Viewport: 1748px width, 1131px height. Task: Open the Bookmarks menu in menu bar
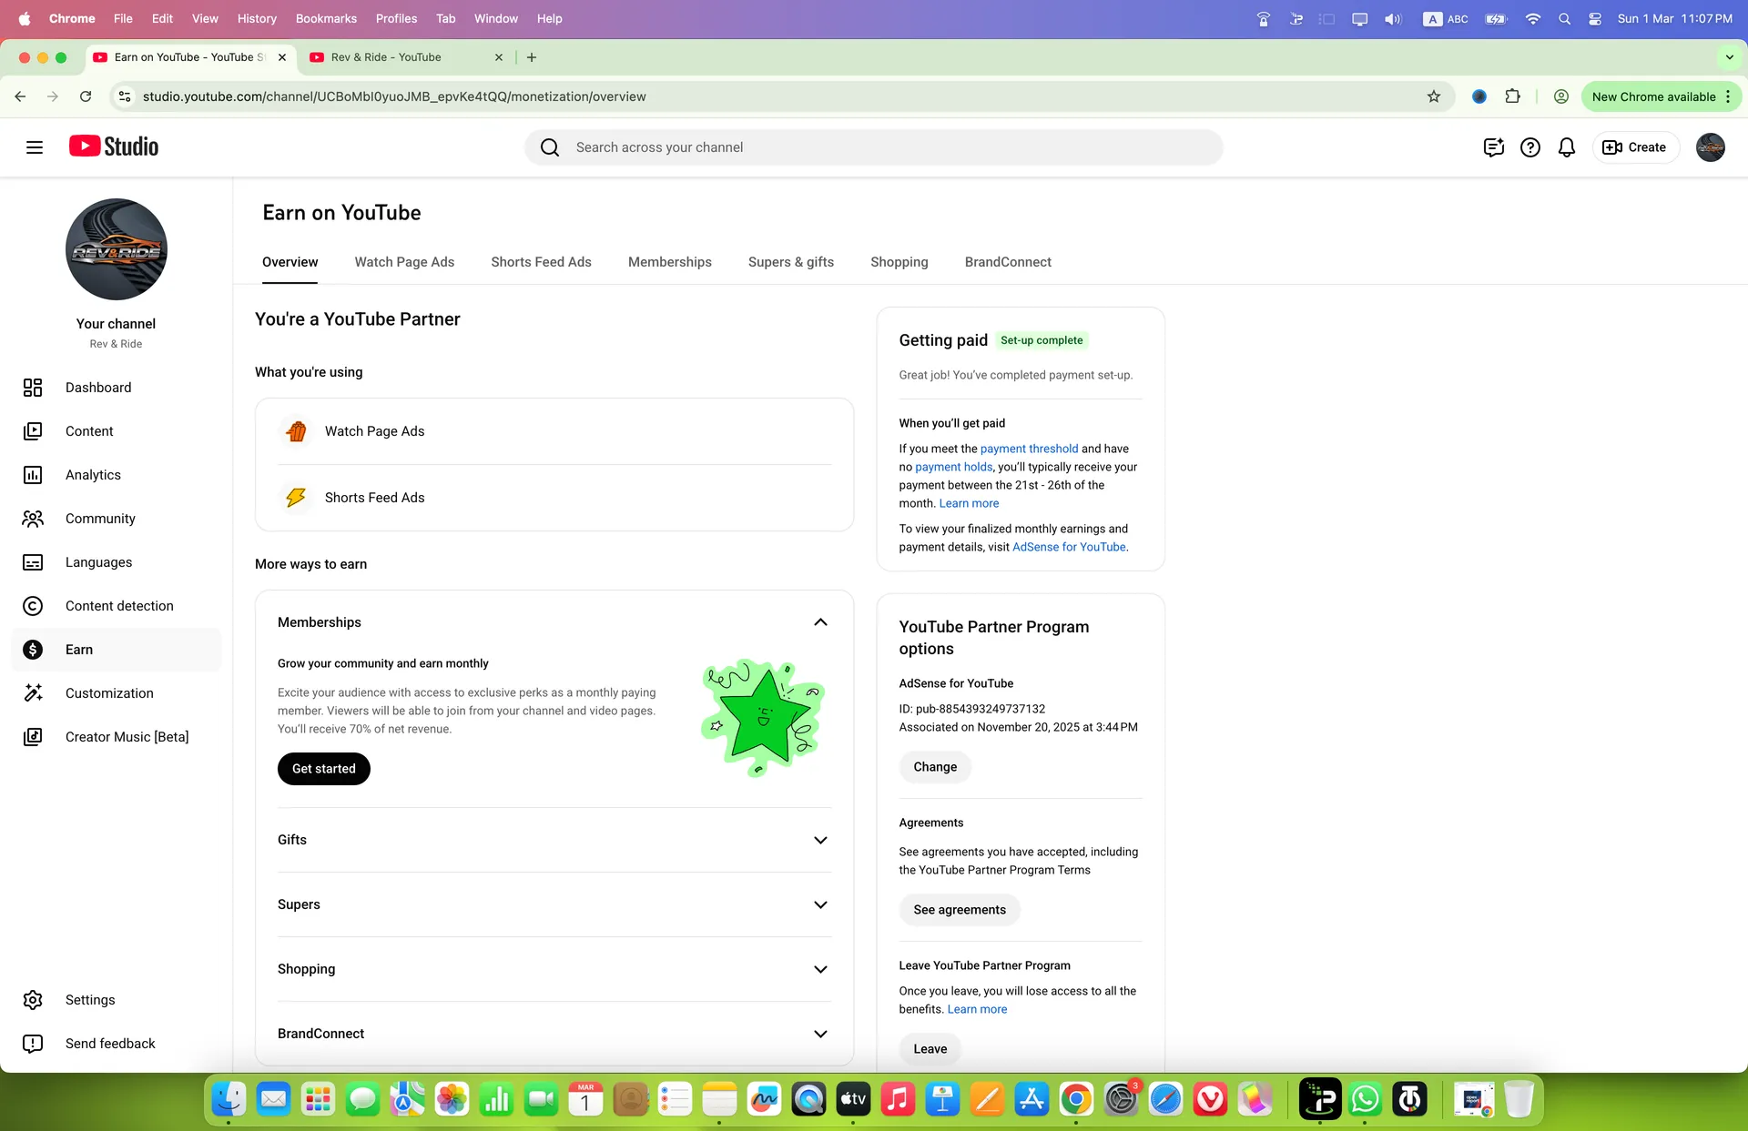pos(326,18)
